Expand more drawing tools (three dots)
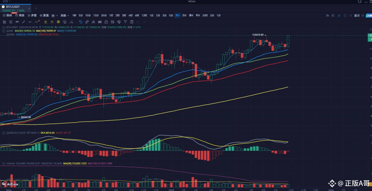 [x=37, y=22]
